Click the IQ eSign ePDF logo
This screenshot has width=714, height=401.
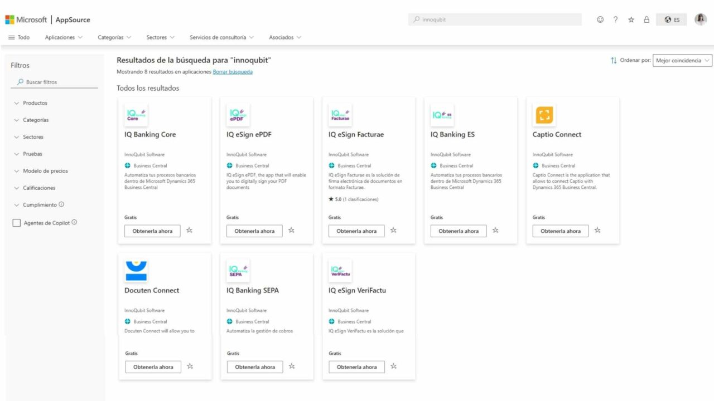click(238, 115)
